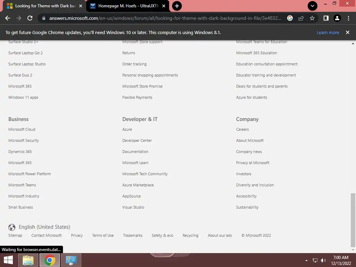Click the Google icon in address bar

point(290,18)
